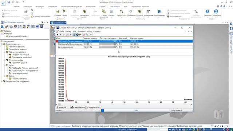Image resolution: width=233 pixels, height=131 pixels.
Task: Open the Solid Edge application button
Action: point(3,3)
